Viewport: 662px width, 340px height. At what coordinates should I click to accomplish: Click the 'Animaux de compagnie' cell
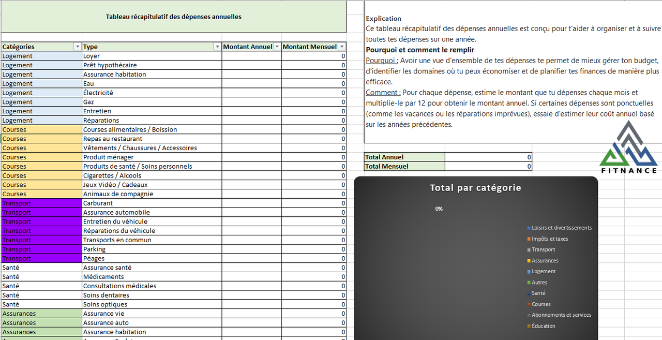tap(152, 194)
